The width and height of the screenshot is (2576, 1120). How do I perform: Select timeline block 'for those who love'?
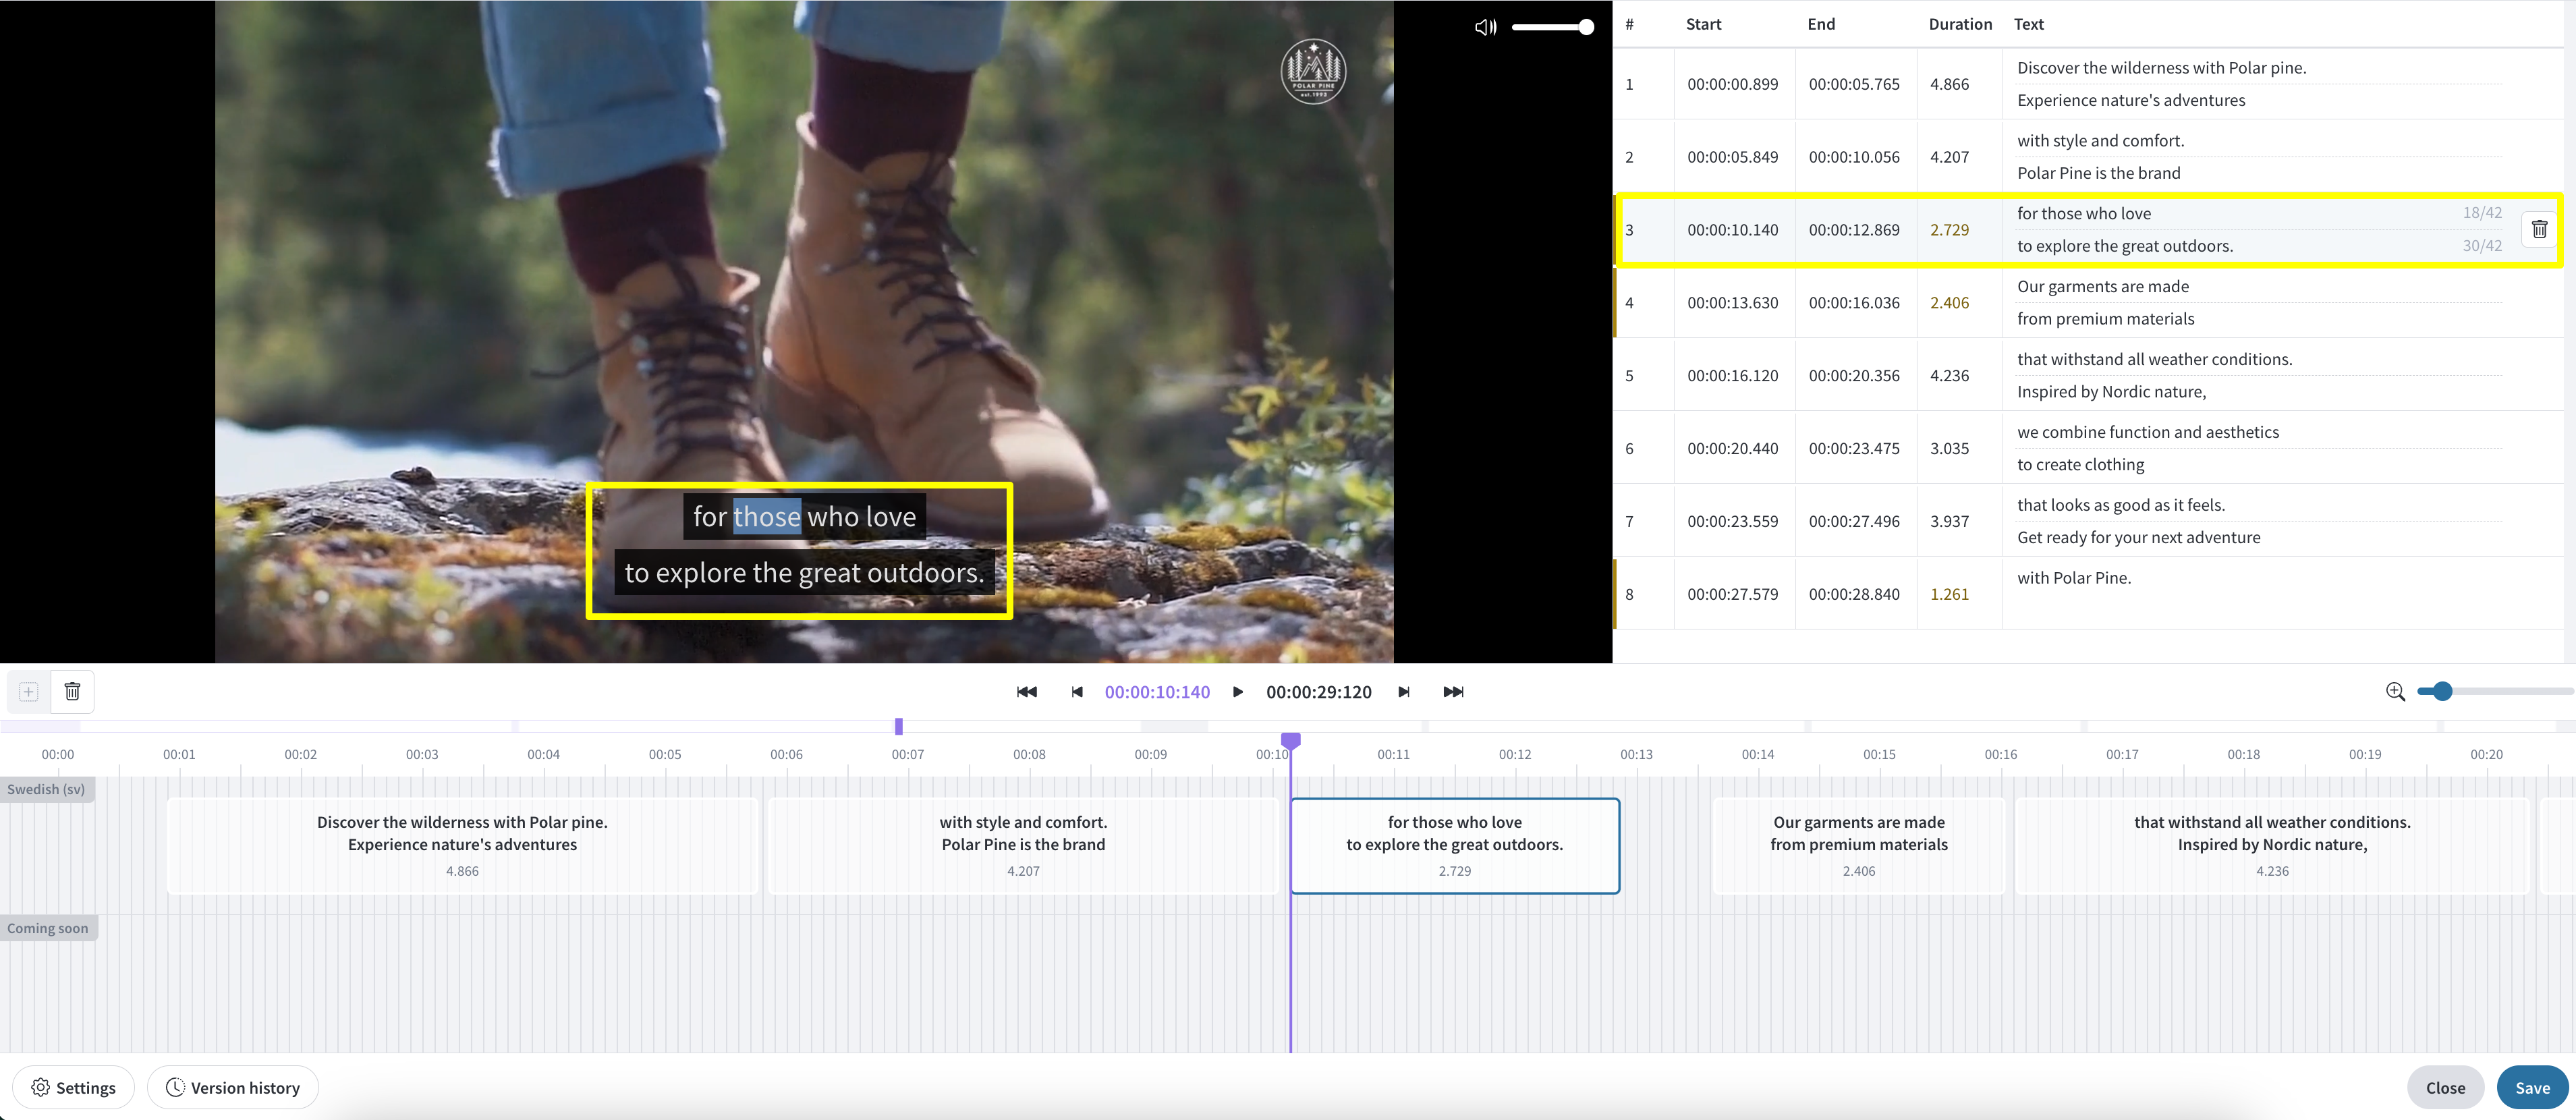click(x=1455, y=845)
